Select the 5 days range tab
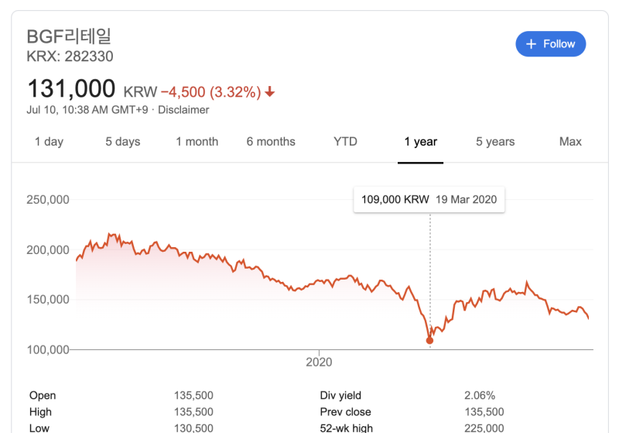The width and height of the screenshot is (619, 433). (123, 142)
